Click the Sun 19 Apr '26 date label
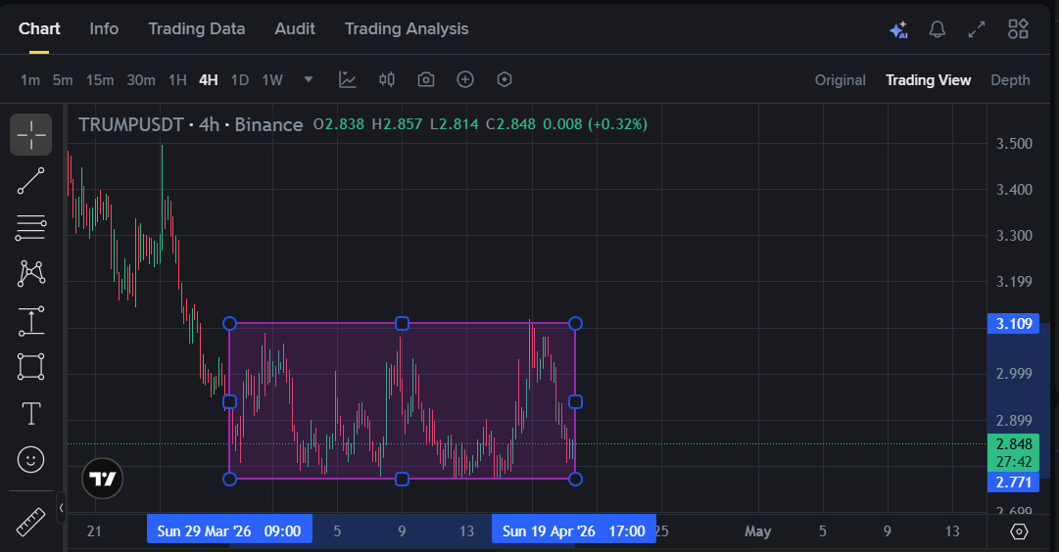Image resolution: width=1059 pixels, height=552 pixels. 574,531
